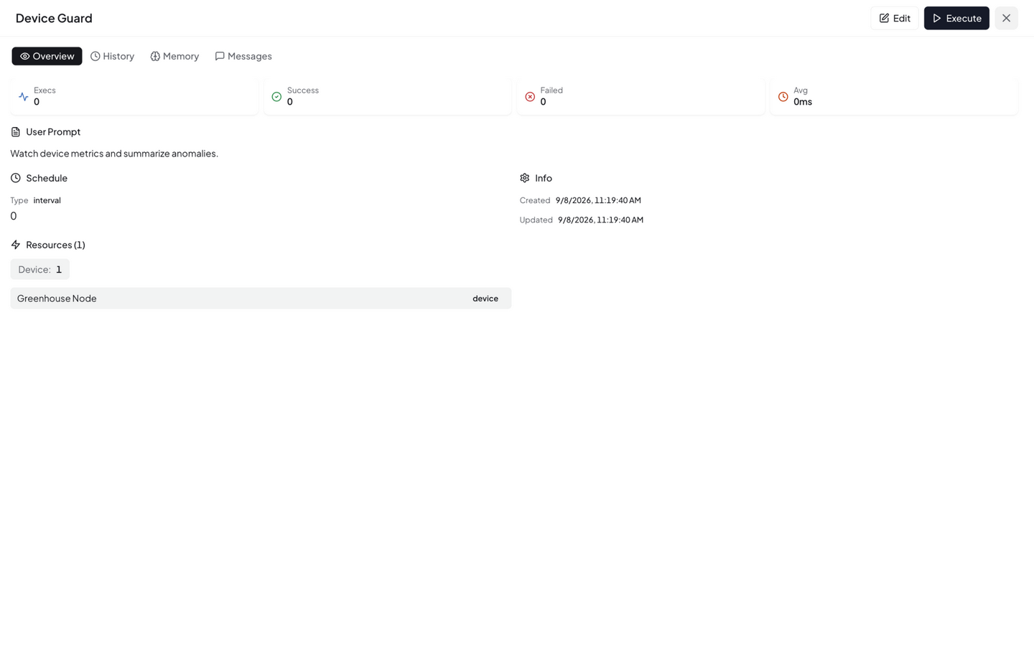Click the 0ms average duration value

(803, 102)
